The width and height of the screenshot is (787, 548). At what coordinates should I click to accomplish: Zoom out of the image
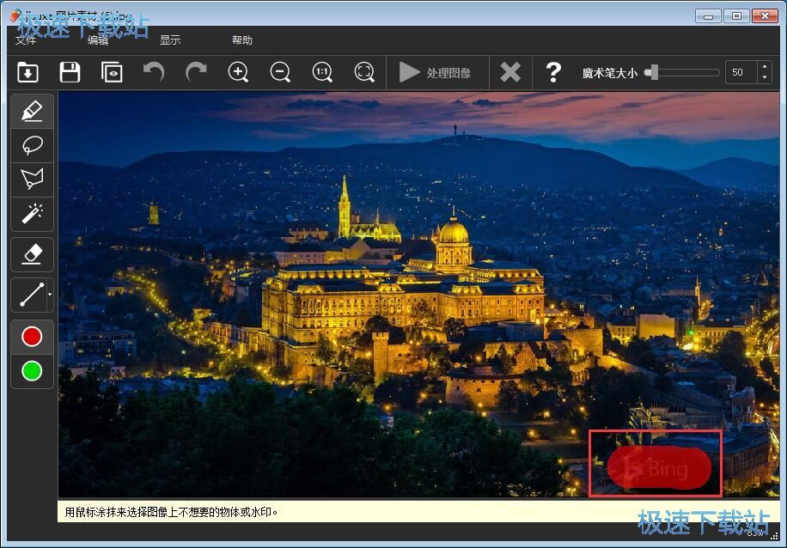(x=280, y=73)
